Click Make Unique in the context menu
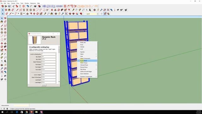This screenshot has width=202, height=114. 87,63
